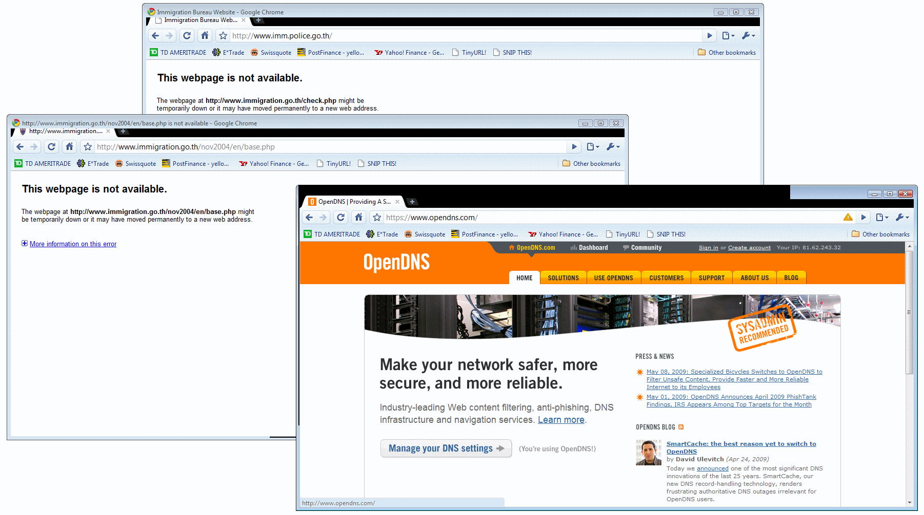Click Swissquote bookmark in imm.police.go.th window
The height and width of the screenshot is (515, 924).
tap(271, 52)
